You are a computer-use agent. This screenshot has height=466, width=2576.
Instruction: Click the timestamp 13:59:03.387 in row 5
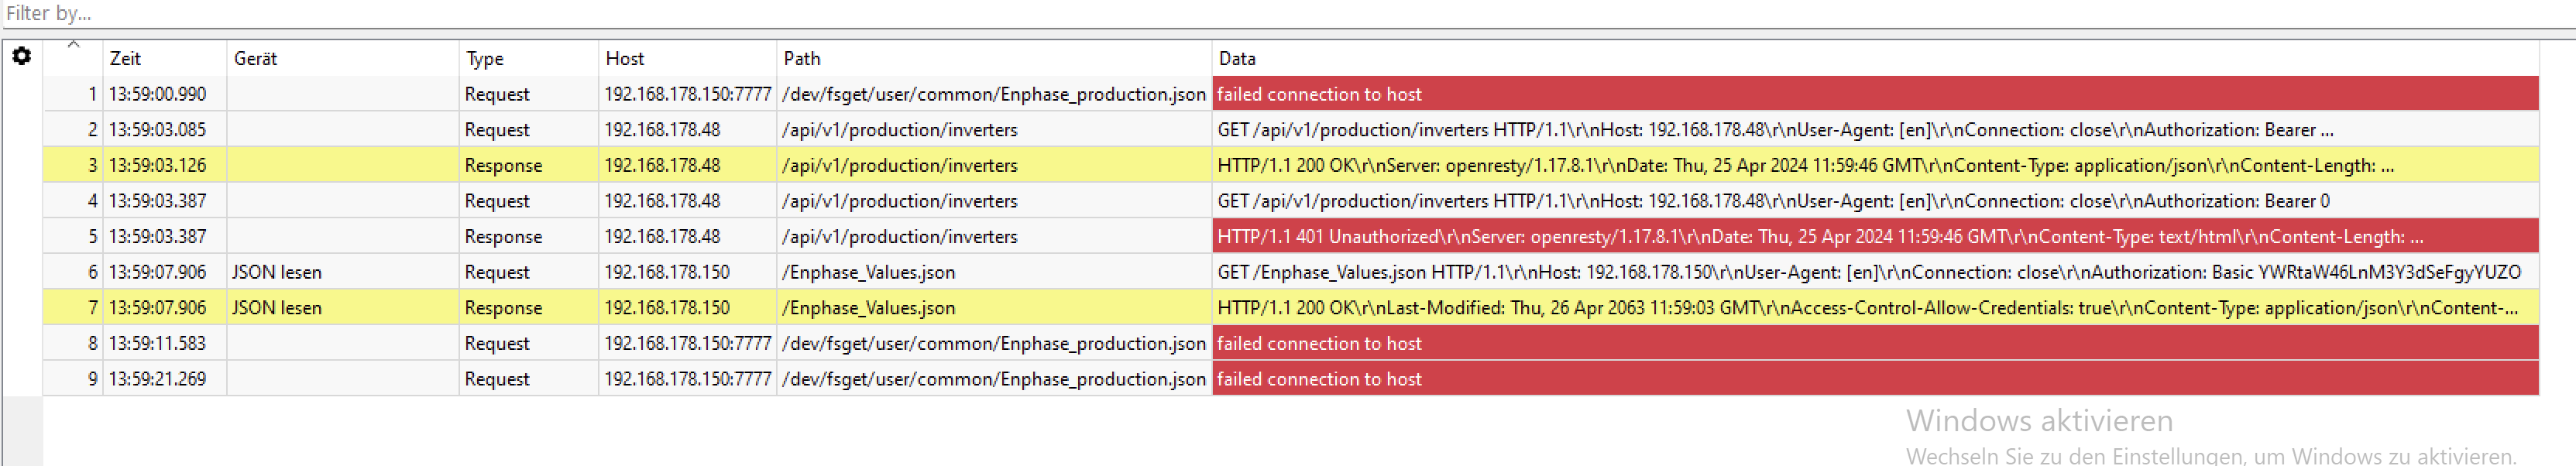pos(158,237)
